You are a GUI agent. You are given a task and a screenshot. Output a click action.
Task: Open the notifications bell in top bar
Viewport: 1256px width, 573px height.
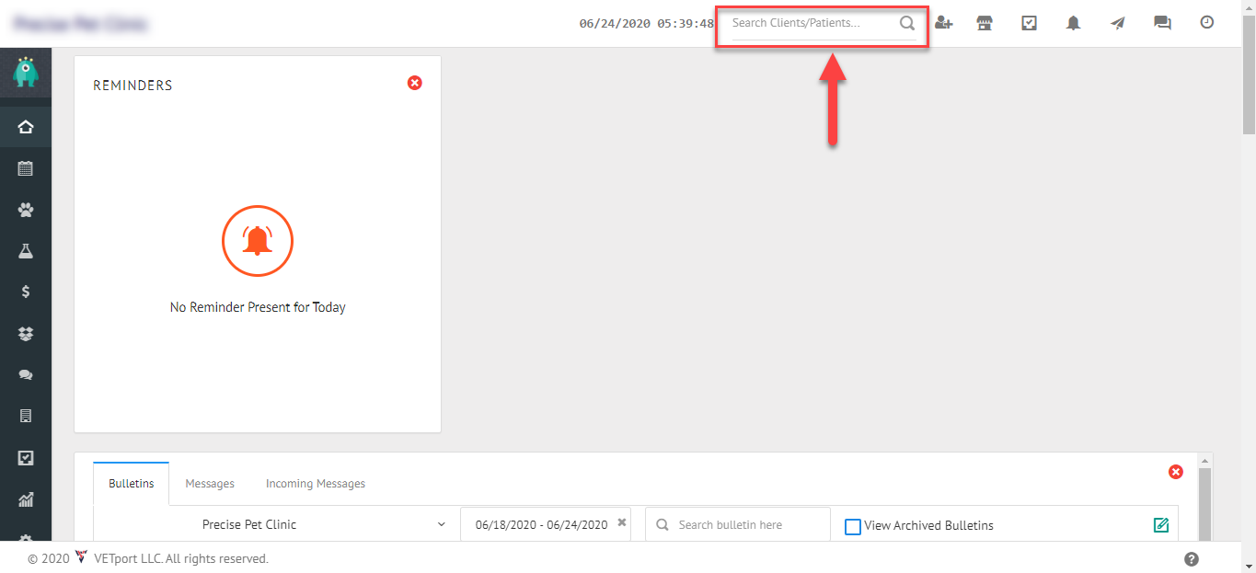[1073, 23]
